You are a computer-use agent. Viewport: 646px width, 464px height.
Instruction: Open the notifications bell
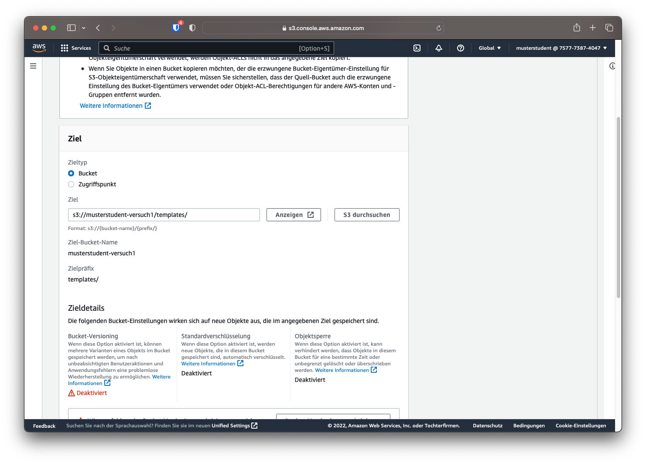coord(439,48)
